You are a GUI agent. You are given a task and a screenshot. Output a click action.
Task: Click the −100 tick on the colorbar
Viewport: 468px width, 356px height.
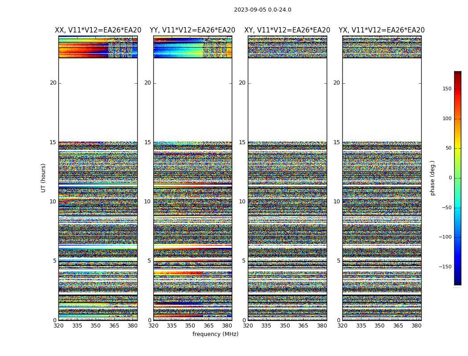[x=445, y=237]
